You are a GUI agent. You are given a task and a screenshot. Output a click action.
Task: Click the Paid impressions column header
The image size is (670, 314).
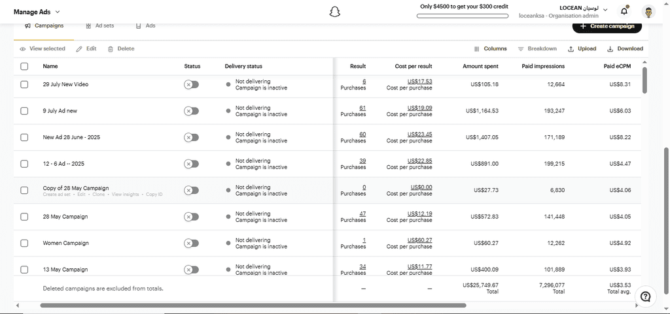(543, 67)
